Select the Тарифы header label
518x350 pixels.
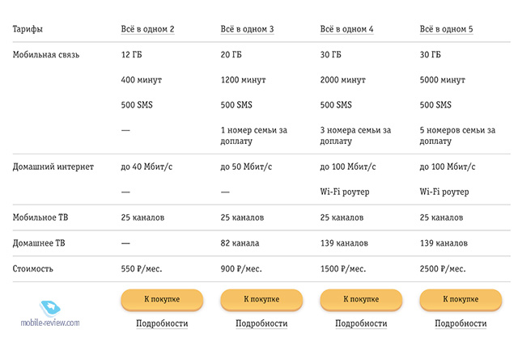pos(28,29)
